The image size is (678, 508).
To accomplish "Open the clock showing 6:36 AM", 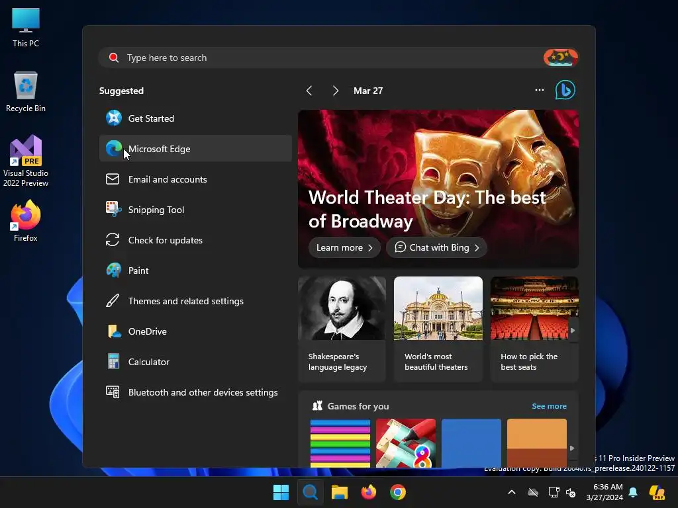I will (x=605, y=492).
